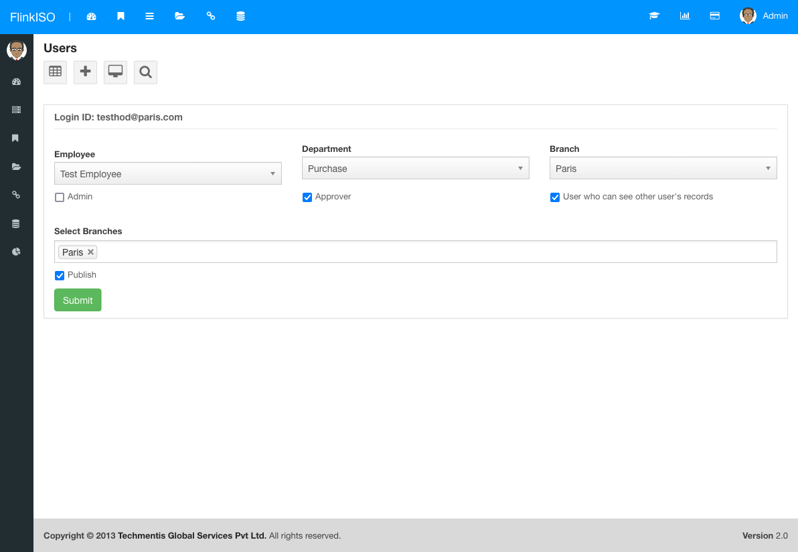Open the Department dropdown showing Purchase
Viewport: 798px width, 552px height.
[416, 169]
